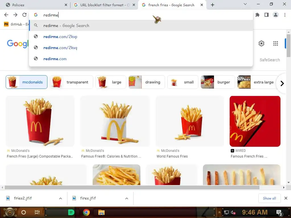Click the horizontal page scrollbar
The width and height of the screenshot is (291, 218).
(x=132, y=187)
